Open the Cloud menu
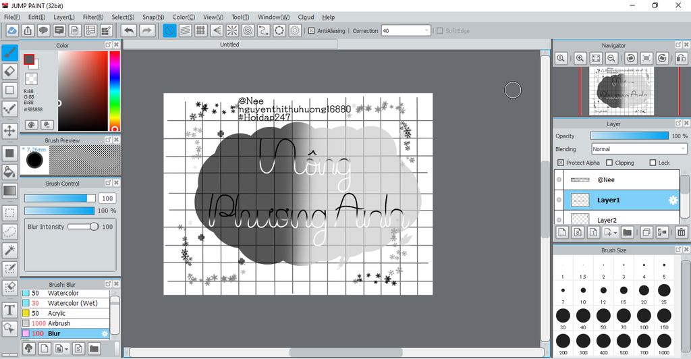The image size is (691, 359). [x=306, y=17]
